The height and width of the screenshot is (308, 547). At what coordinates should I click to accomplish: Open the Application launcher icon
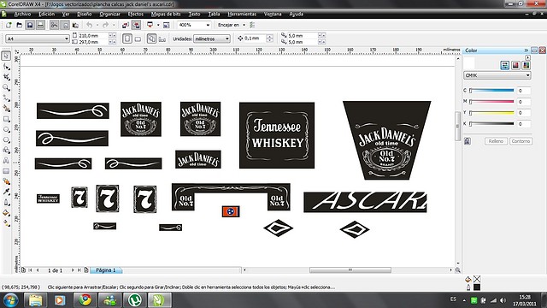click(x=150, y=25)
